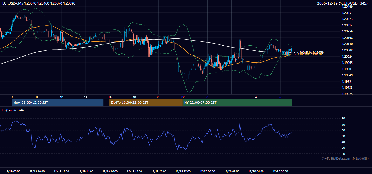Click the 12/19 14:00 date label

click(x=86, y=171)
